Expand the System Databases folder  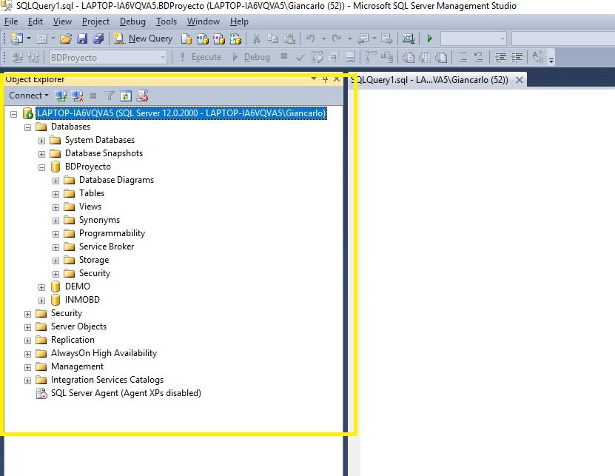(x=42, y=141)
